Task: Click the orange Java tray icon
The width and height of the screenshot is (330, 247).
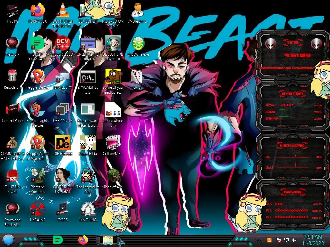Action: [269, 240]
